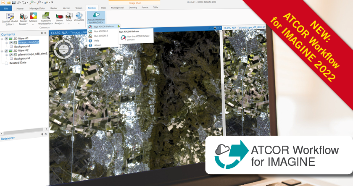Click the lock icon in 2D View #1 title bar

(x=215, y=28)
